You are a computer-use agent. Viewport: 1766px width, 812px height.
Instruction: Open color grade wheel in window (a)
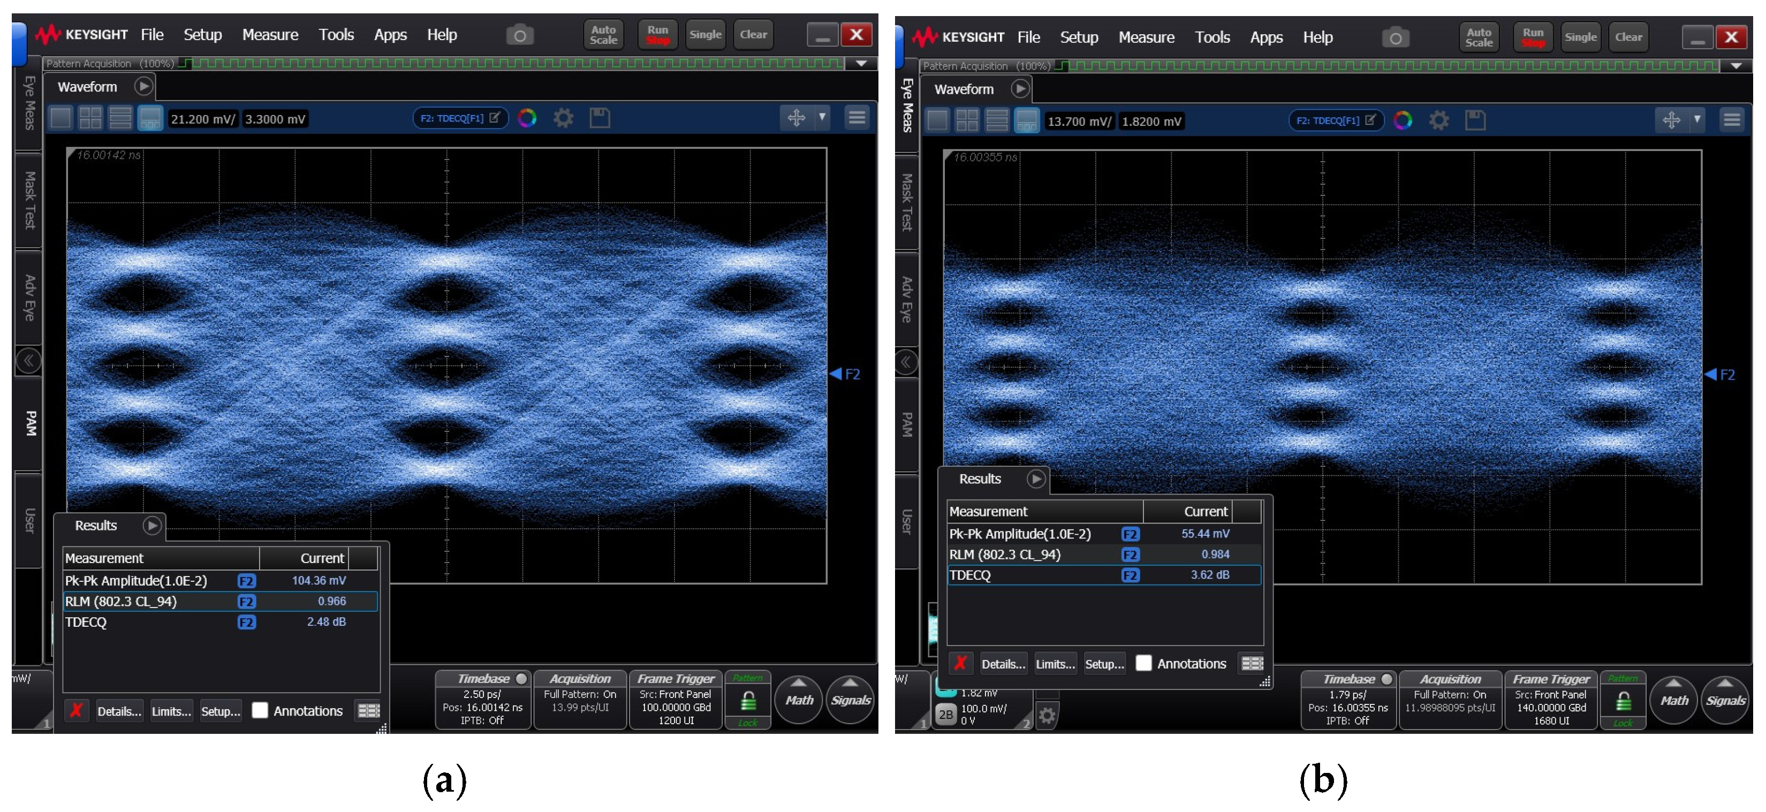click(527, 118)
